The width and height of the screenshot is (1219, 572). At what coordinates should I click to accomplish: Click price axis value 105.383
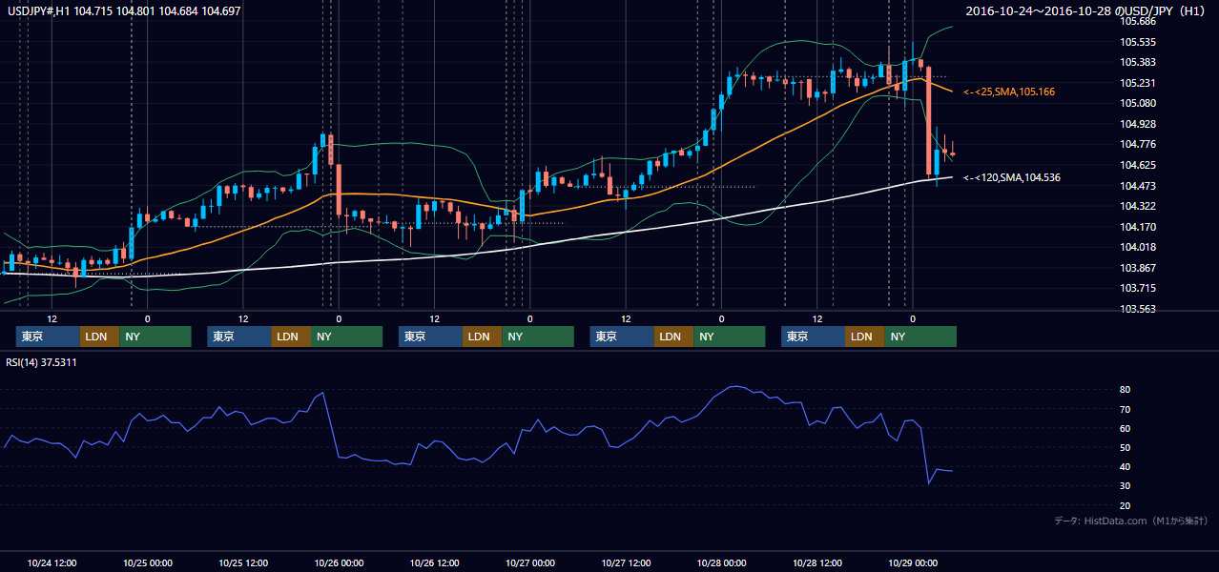[x=1139, y=62]
